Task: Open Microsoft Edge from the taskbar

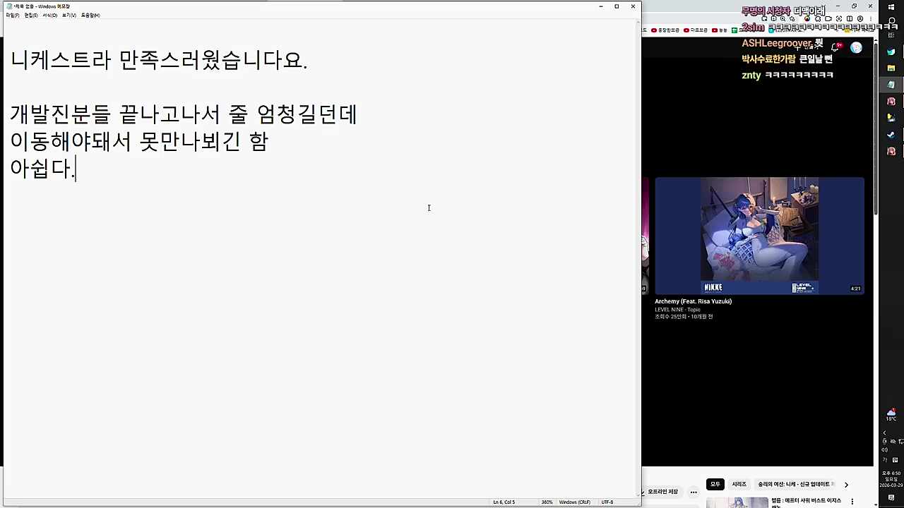Action: click(x=891, y=52)
